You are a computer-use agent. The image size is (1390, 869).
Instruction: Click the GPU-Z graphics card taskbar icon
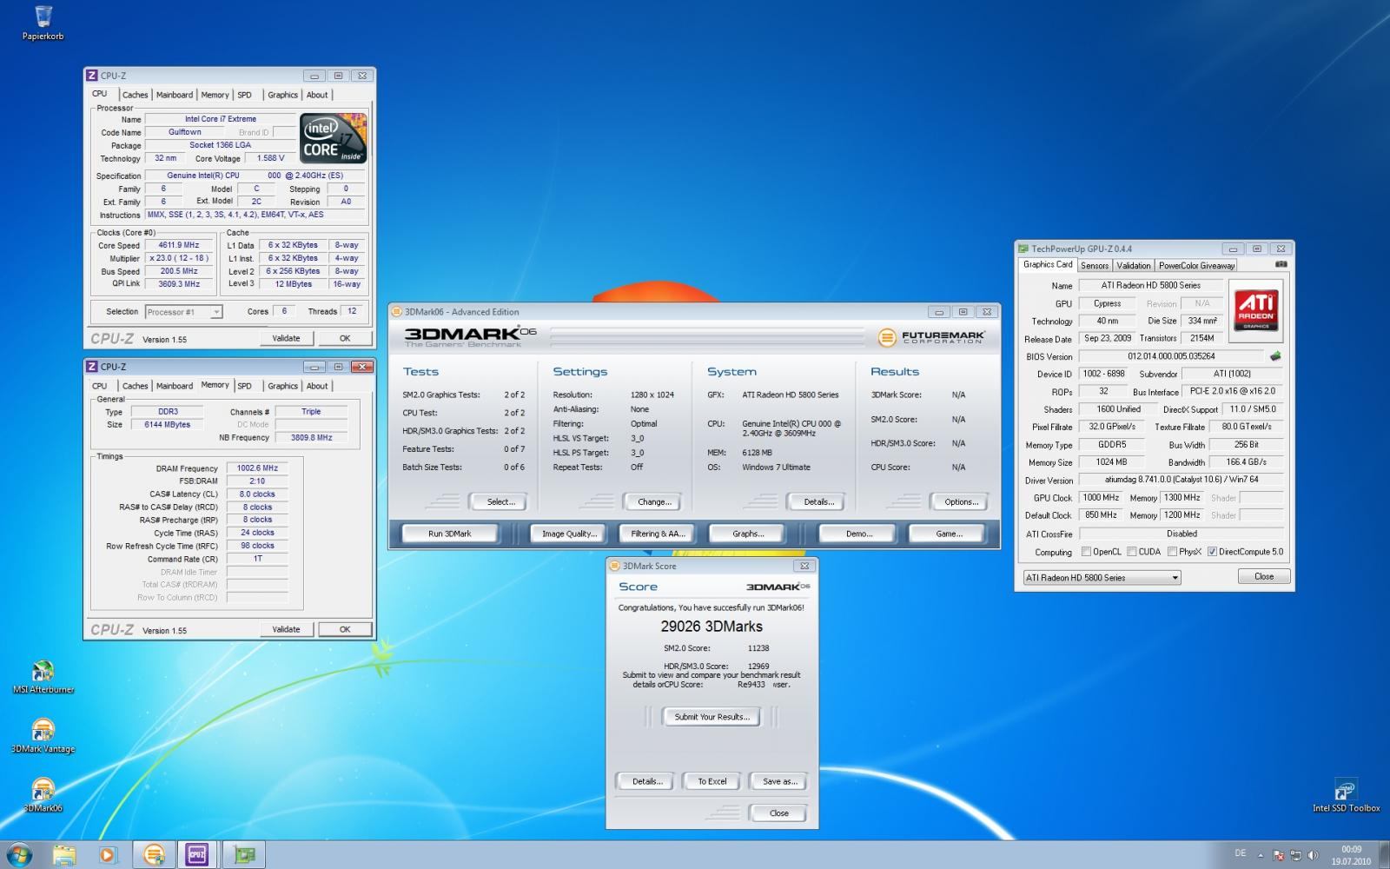(244, 855)
